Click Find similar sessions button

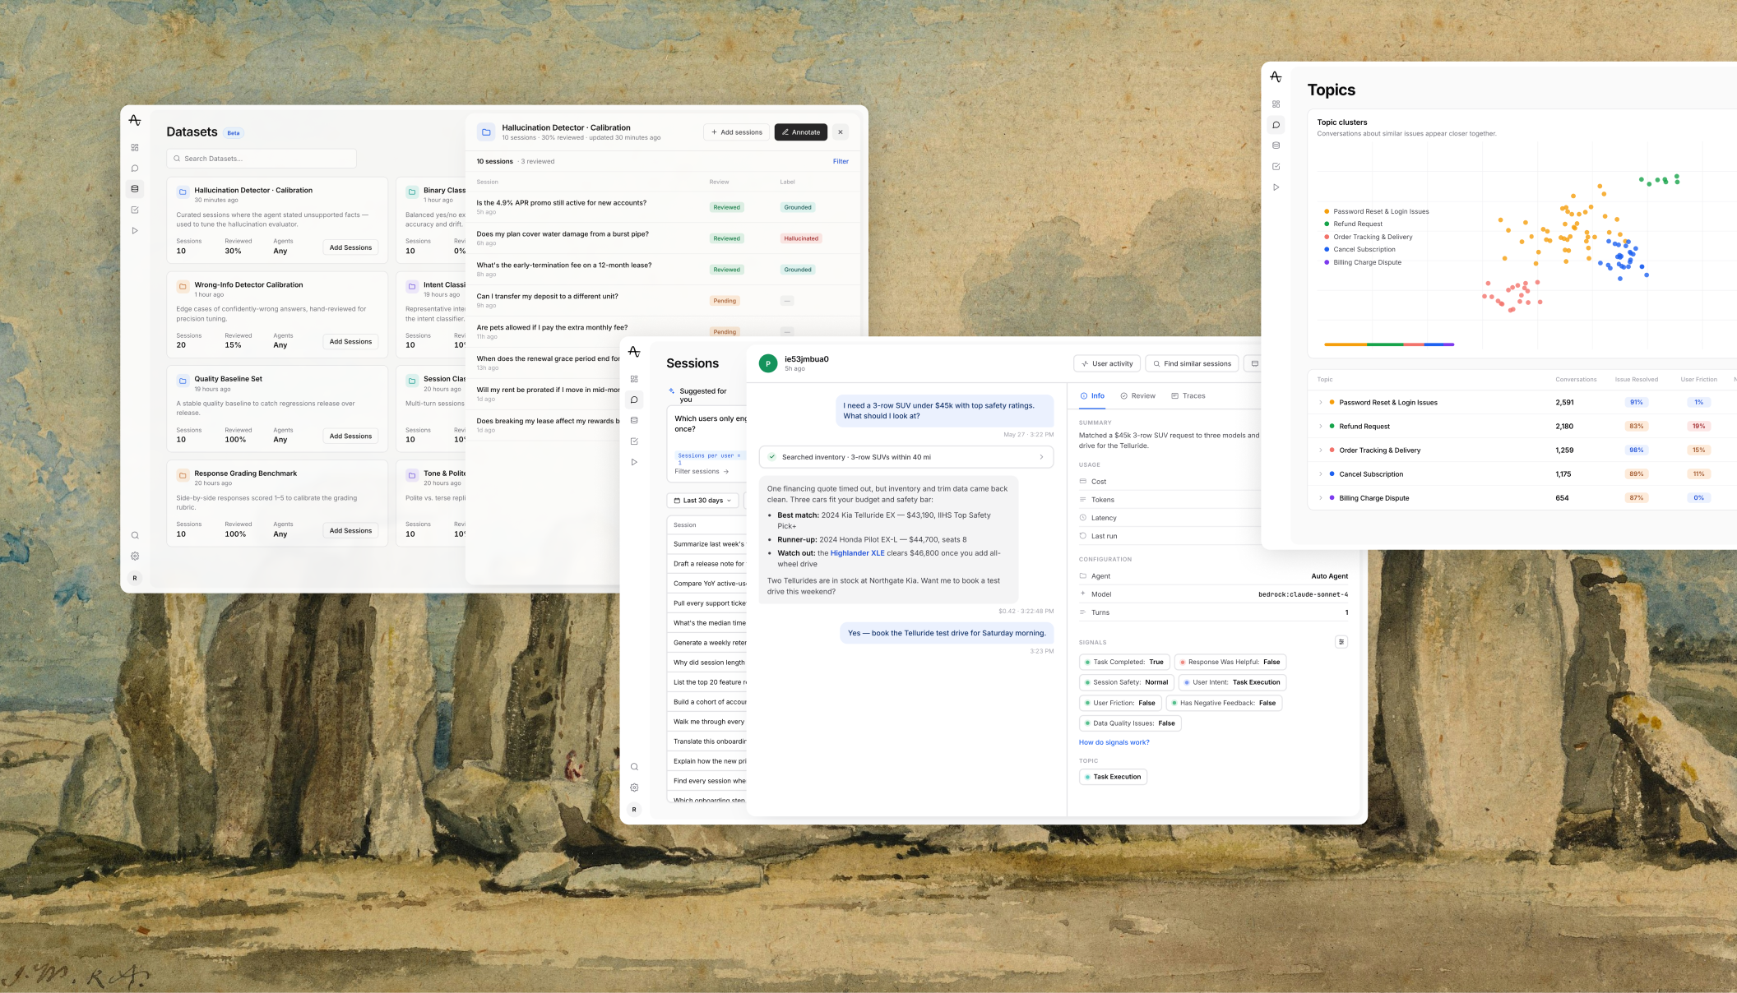point(1192,363)
